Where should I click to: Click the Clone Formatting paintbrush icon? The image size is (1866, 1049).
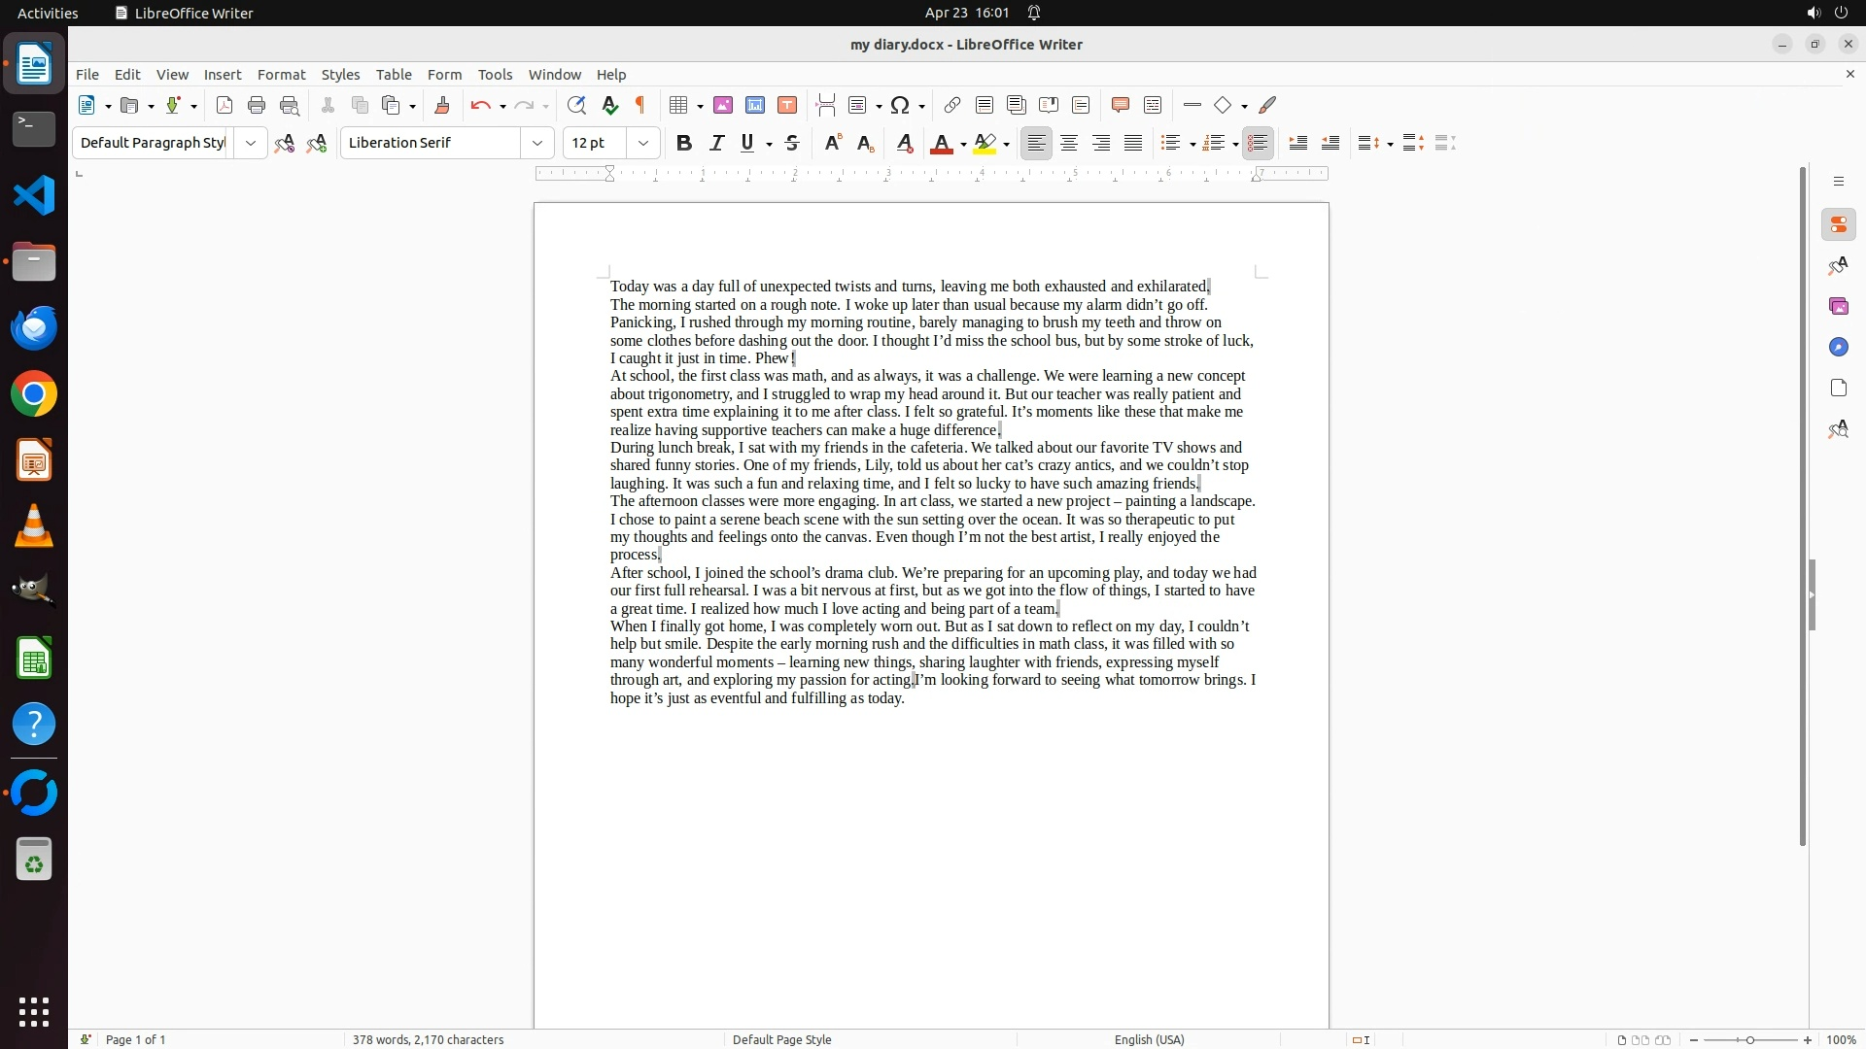point(442,106)
